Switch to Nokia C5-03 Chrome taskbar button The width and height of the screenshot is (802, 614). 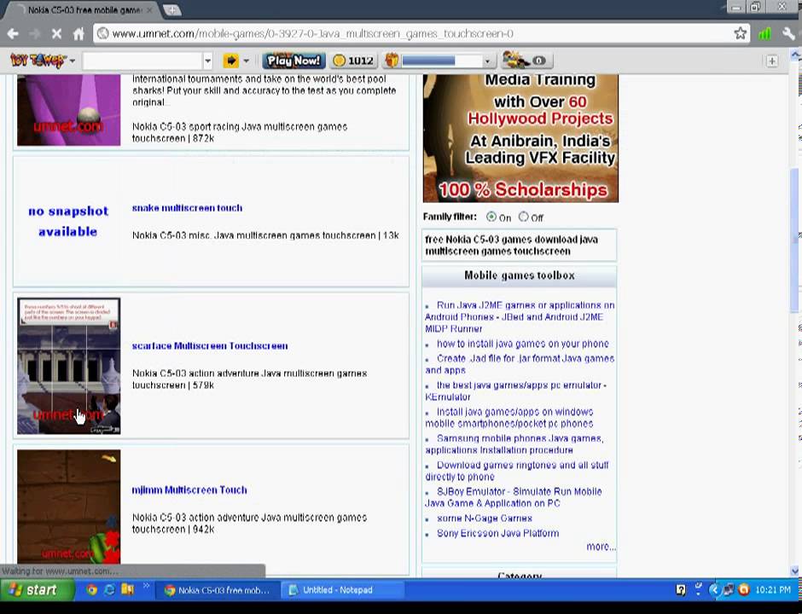217,590
